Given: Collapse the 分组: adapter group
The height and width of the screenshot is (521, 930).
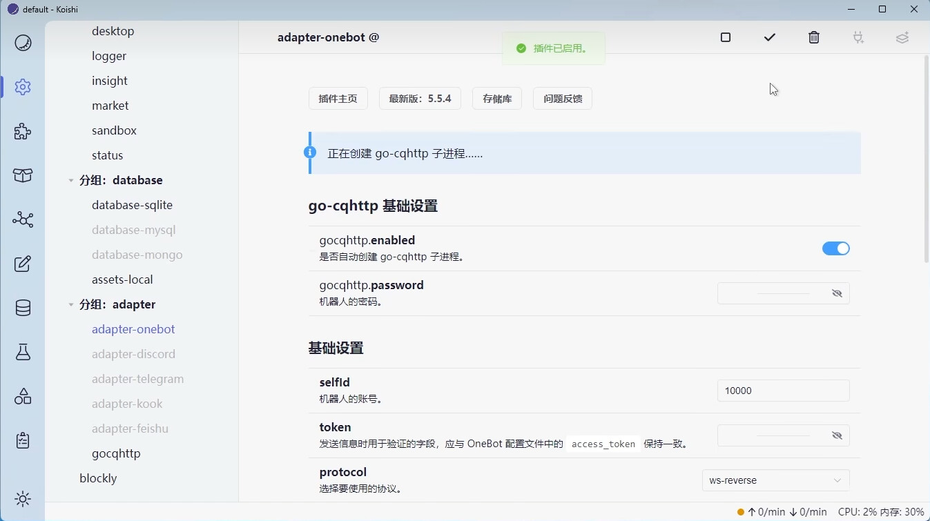Looking at the screenshot, I should click(x=71, y=304).
